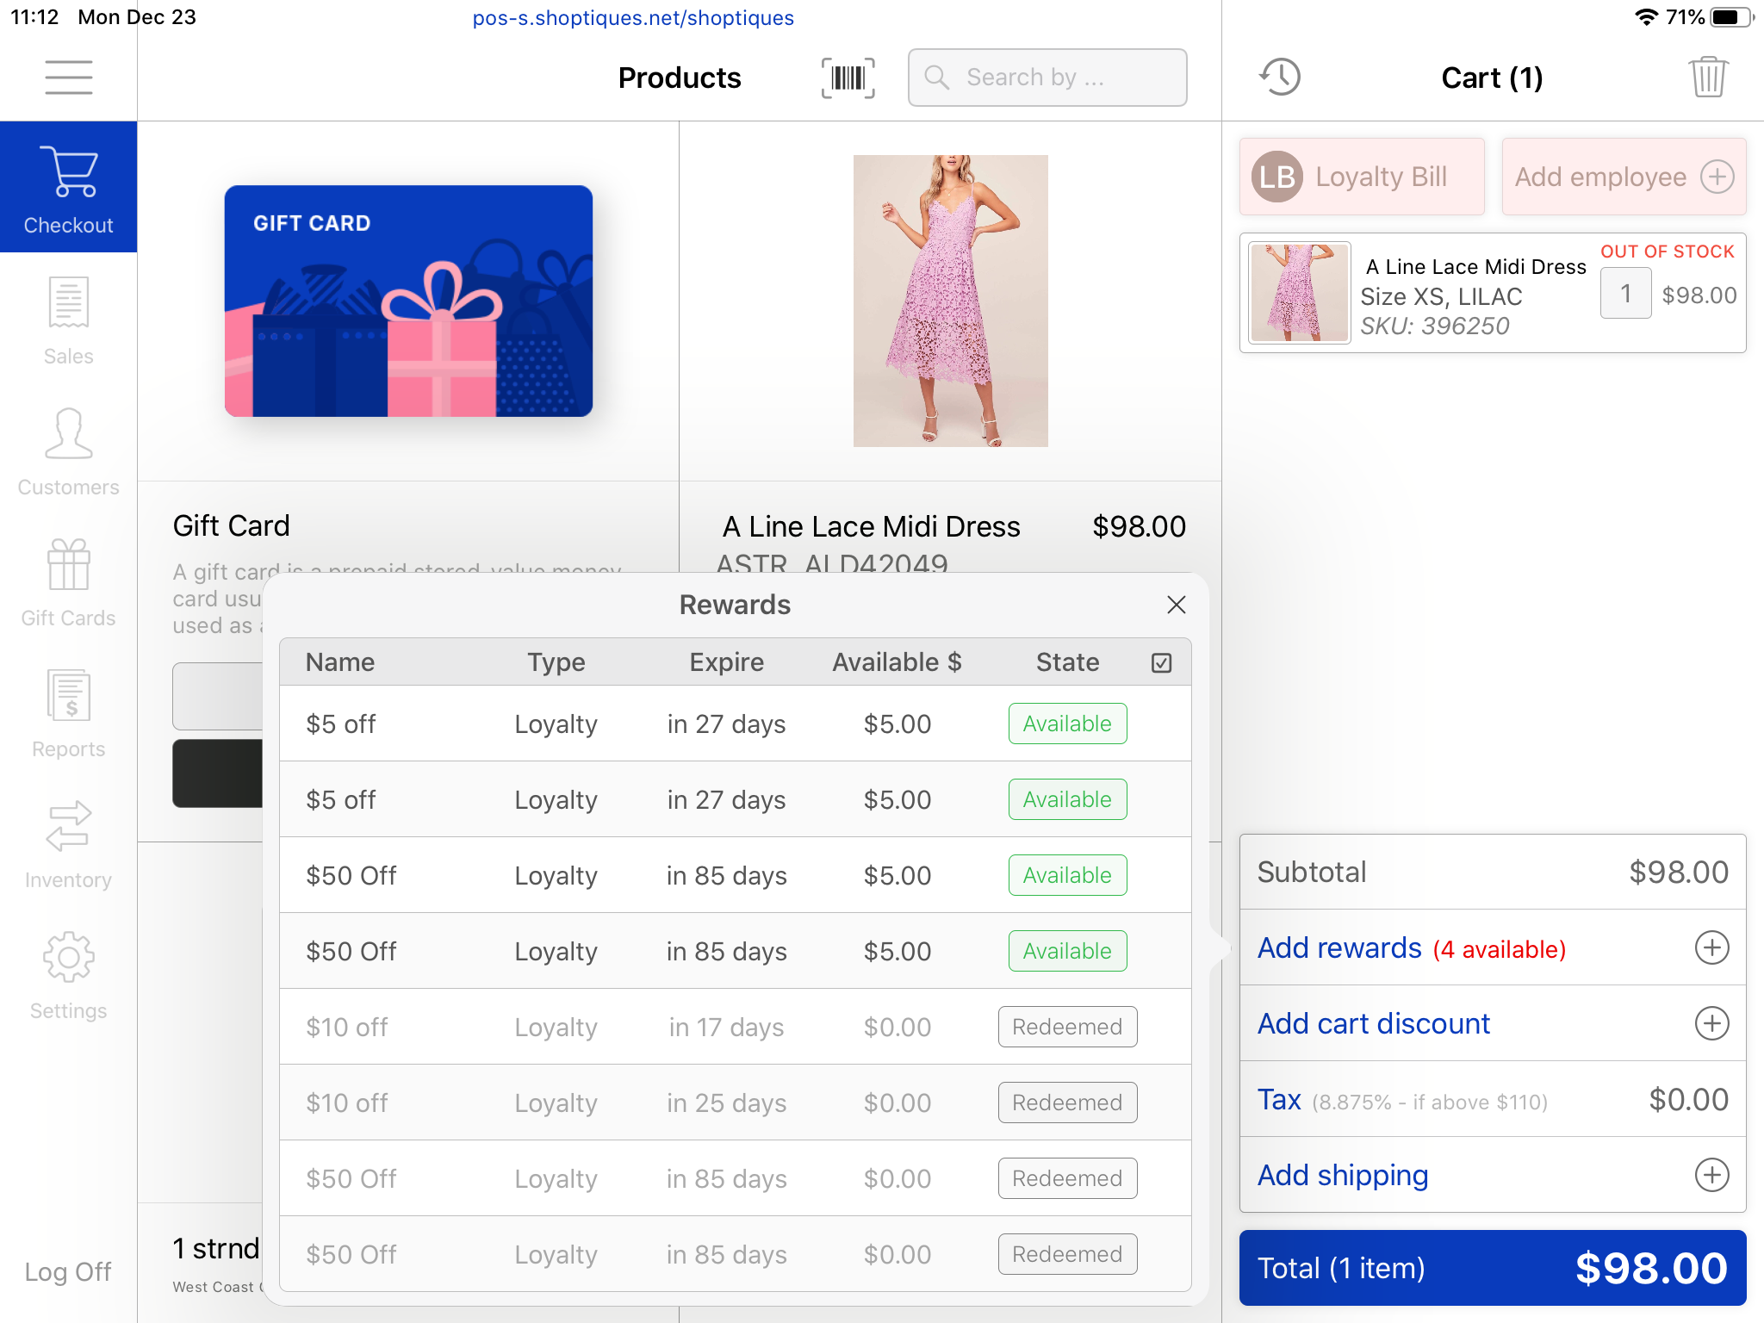Open the Customers section

coord(69,450)
